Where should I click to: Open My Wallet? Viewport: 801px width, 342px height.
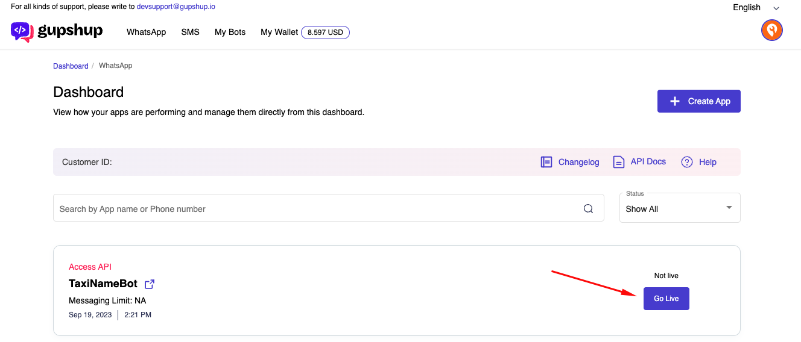[x=279, y=32]
